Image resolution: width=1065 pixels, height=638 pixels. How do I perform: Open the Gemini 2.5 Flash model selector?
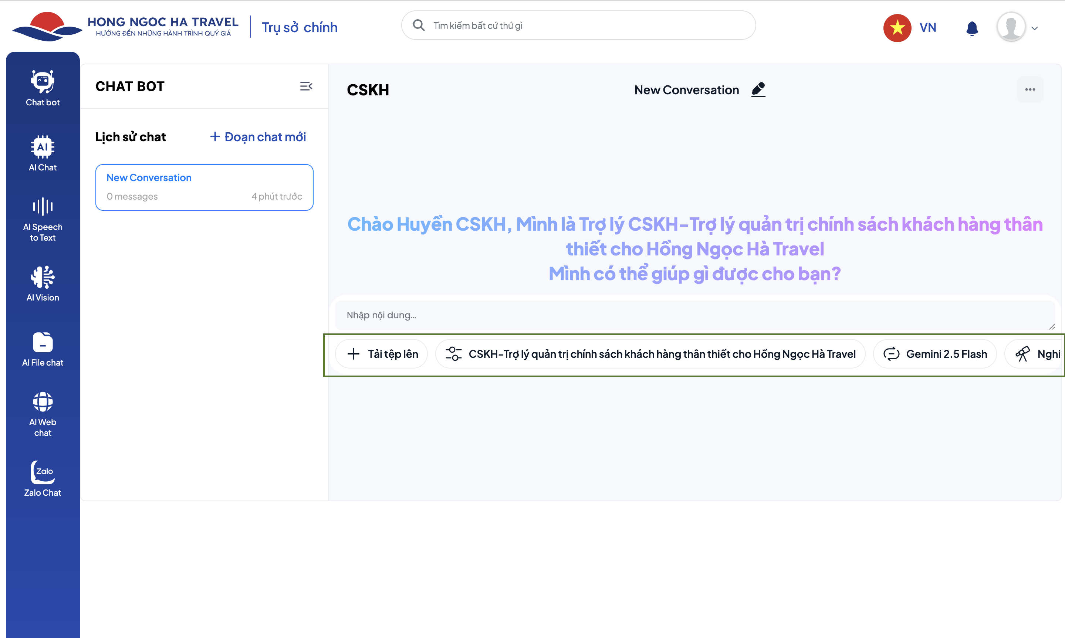pyautogui.click(x=935, y=354)
